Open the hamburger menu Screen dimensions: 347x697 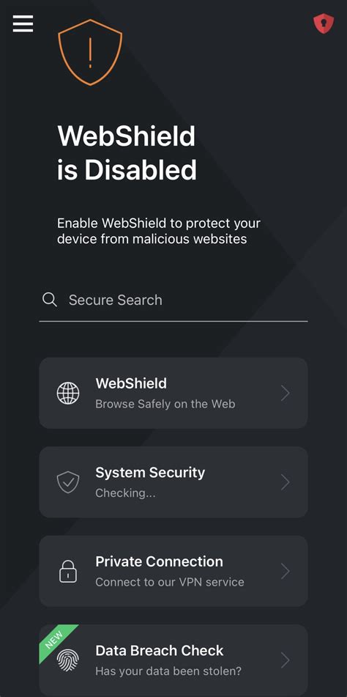[x=23, y=23]
